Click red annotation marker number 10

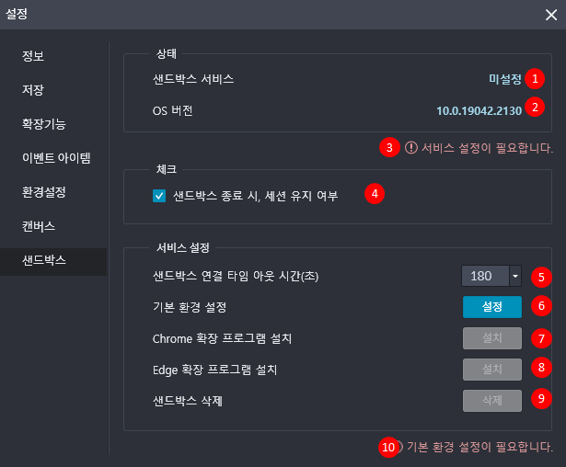(388, 447)
